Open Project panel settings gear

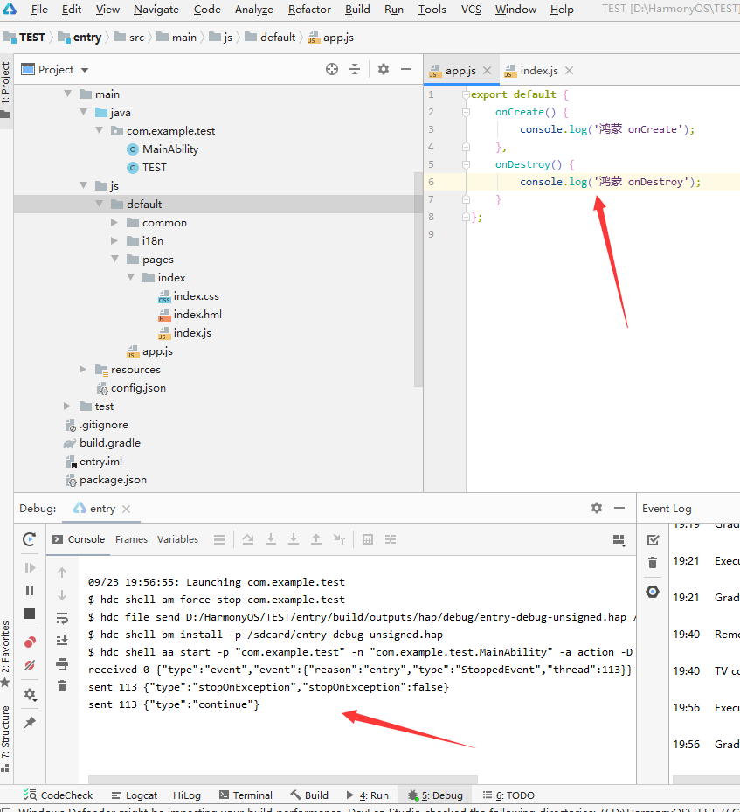[384, 69]
